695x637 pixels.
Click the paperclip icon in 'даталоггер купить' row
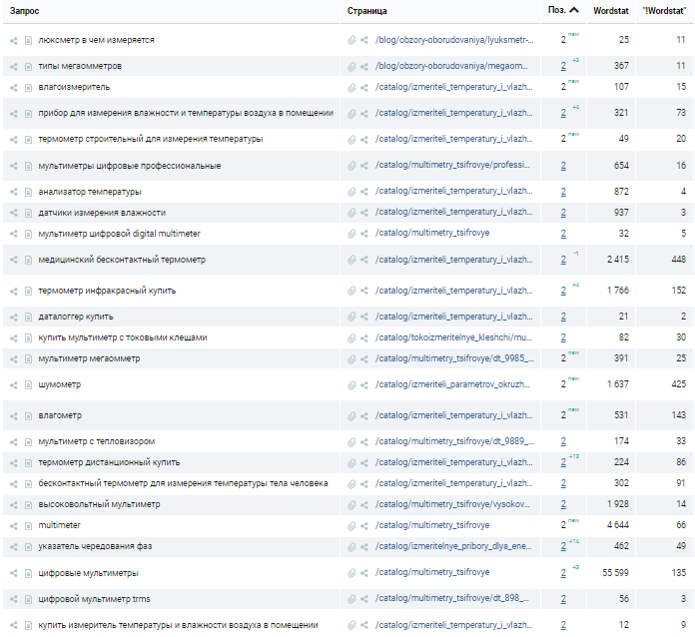click(x=351, y=317)
